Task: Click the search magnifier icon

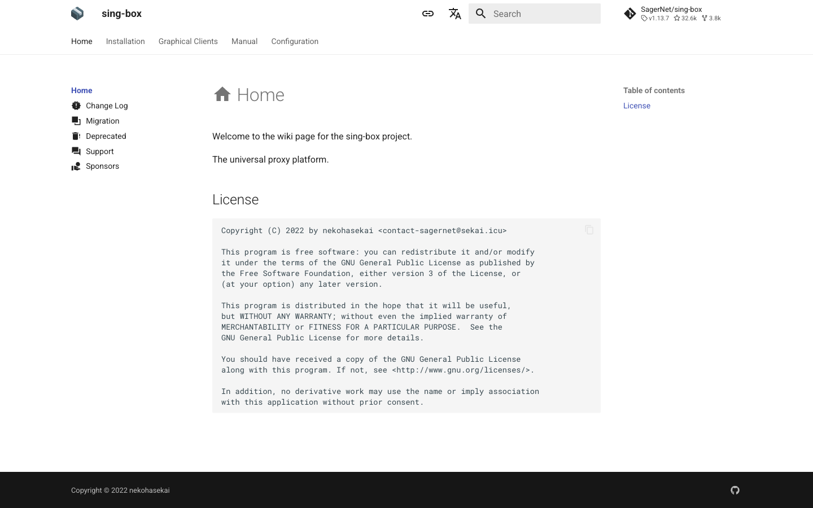Action: pos(481,14)
